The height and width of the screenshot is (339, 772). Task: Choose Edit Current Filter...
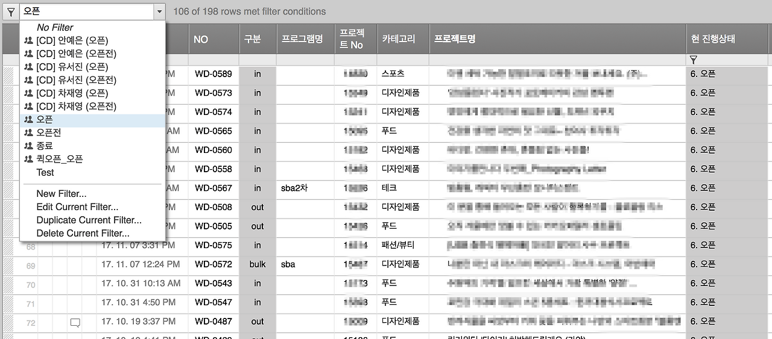pyautogui.click(x=77, y=207)
